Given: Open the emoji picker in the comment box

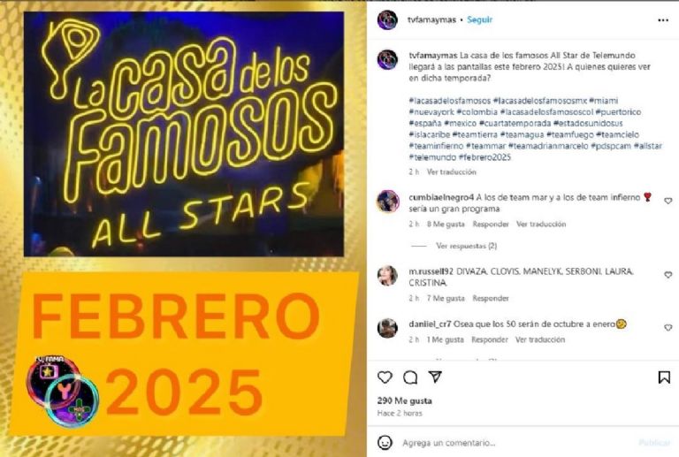Looking at the screenshot, I should click(385, 443).
